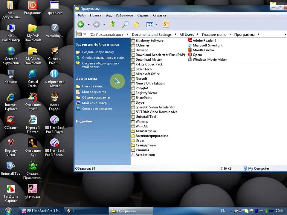Click the grey Forward arrow button

[97, 24]
